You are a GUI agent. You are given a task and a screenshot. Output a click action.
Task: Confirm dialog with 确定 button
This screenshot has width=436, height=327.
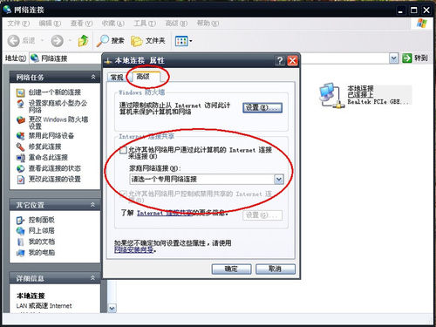click(x=231, y=269)
